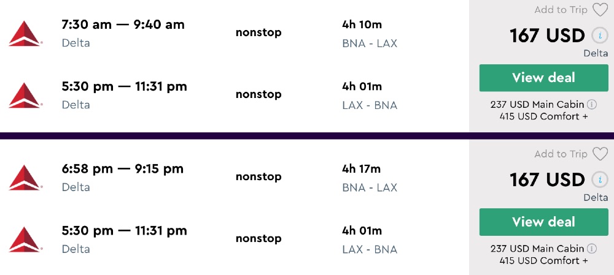
Task: Click Delta logo beside 6:58 pm flight
Action: tap(25, 177)
